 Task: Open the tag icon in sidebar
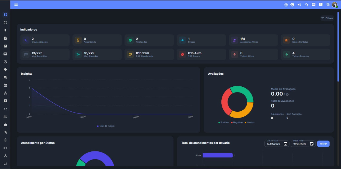[5, 70]
